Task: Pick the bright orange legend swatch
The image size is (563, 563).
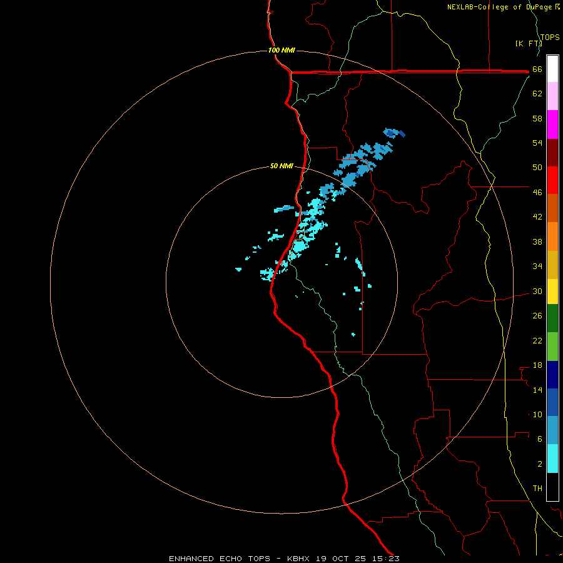Action: pyautogui.click(x=552, y=236)
